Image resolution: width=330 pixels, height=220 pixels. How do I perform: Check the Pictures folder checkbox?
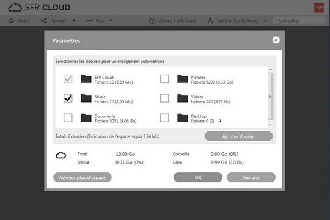click(164, 79)
